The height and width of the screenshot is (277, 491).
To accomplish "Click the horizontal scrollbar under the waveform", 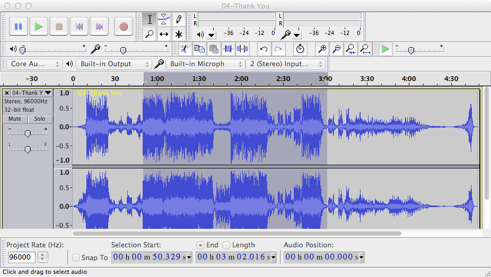I will [237, 234].
